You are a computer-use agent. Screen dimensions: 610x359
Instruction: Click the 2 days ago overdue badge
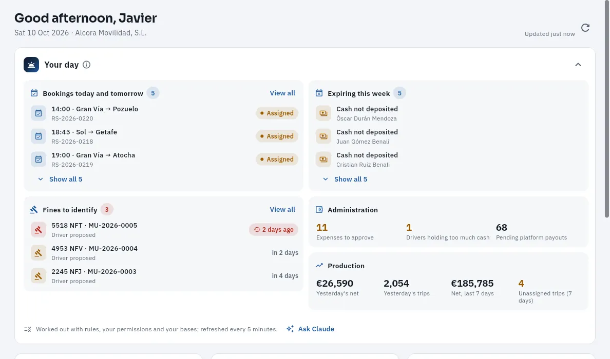pos(274,230)
